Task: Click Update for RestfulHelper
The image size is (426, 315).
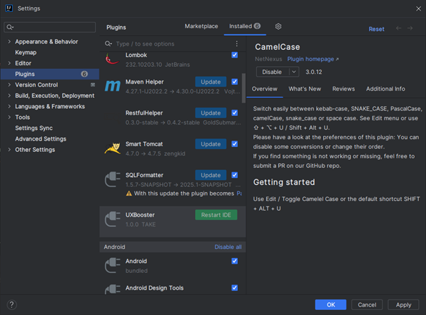Action: point(211,113)
